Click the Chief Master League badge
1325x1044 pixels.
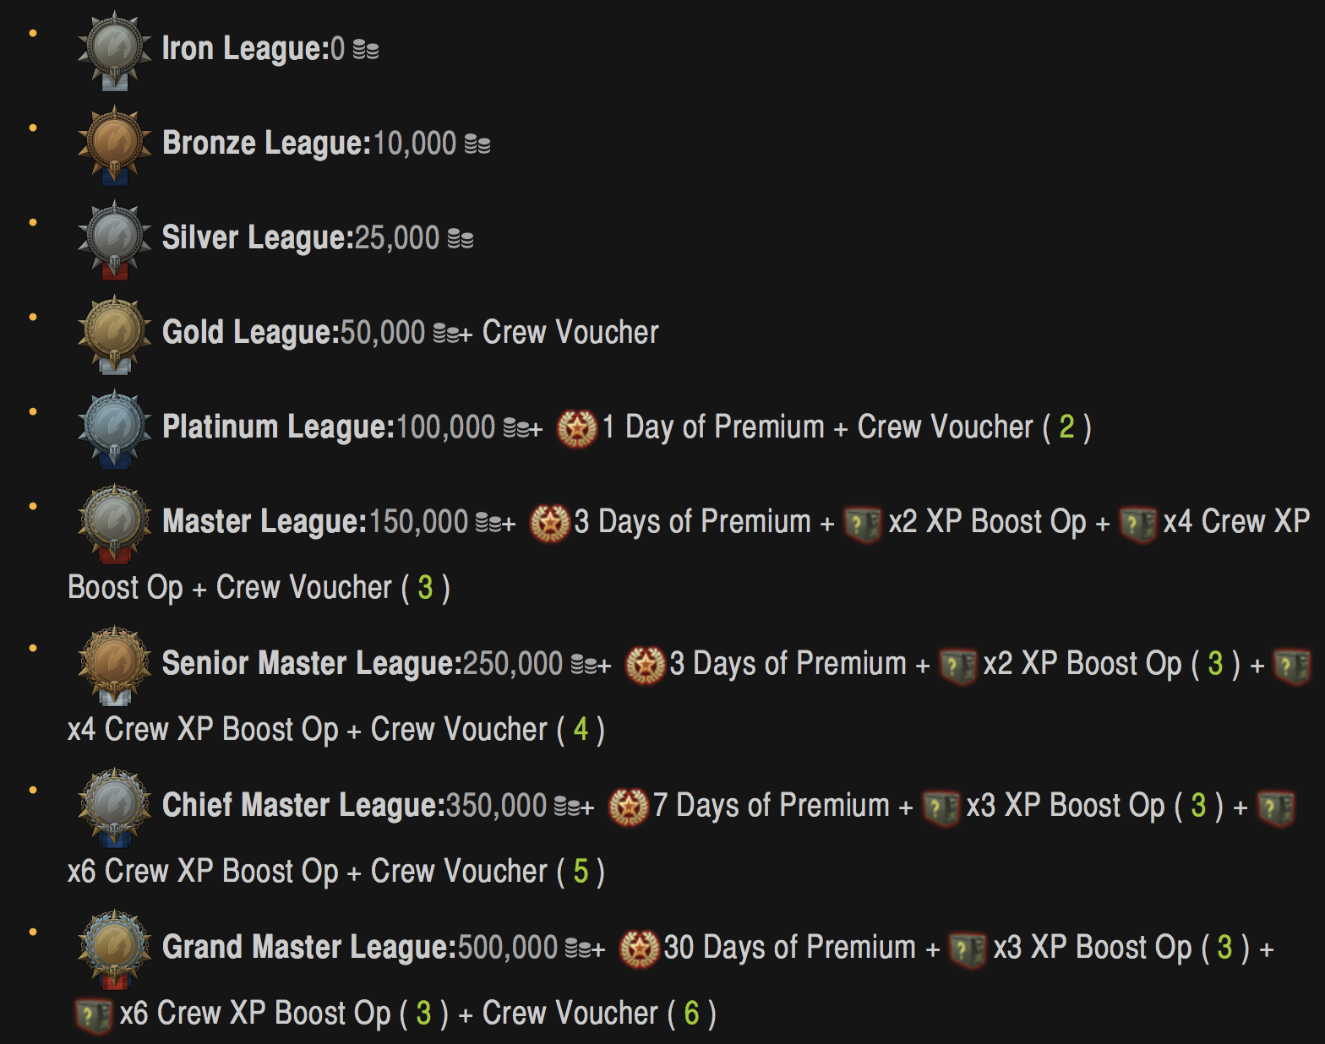pos(114,807)
